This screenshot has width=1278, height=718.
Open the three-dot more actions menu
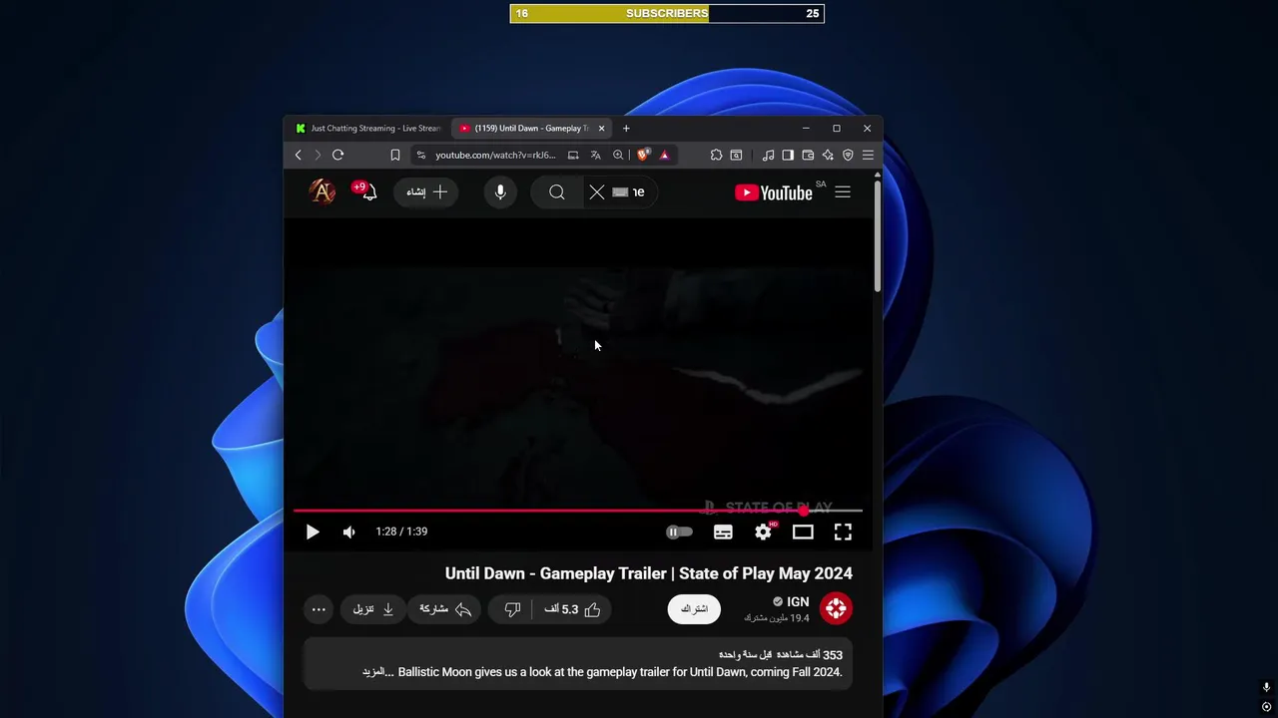319,609
